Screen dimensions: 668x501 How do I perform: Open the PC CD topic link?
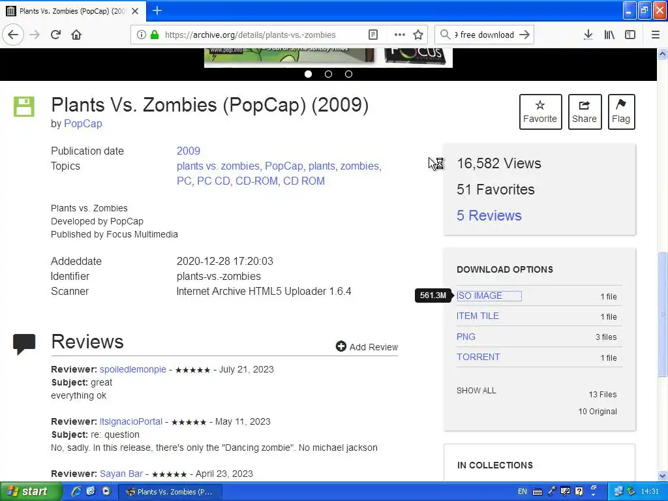coord(213,181)
